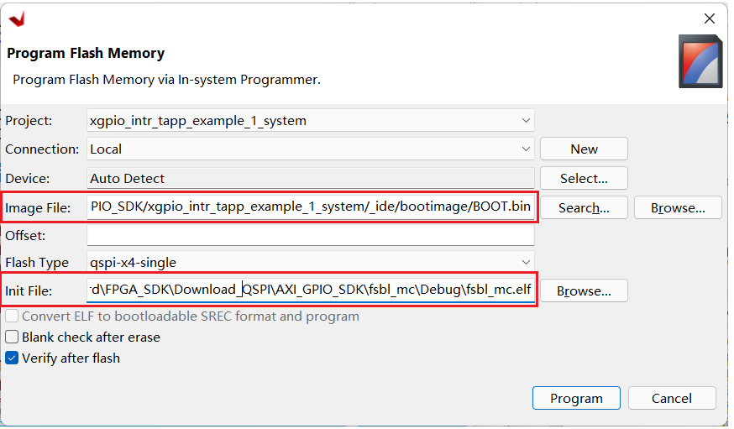Open the Project dropdown list
The image size is (734, 429).
[525, 121]
